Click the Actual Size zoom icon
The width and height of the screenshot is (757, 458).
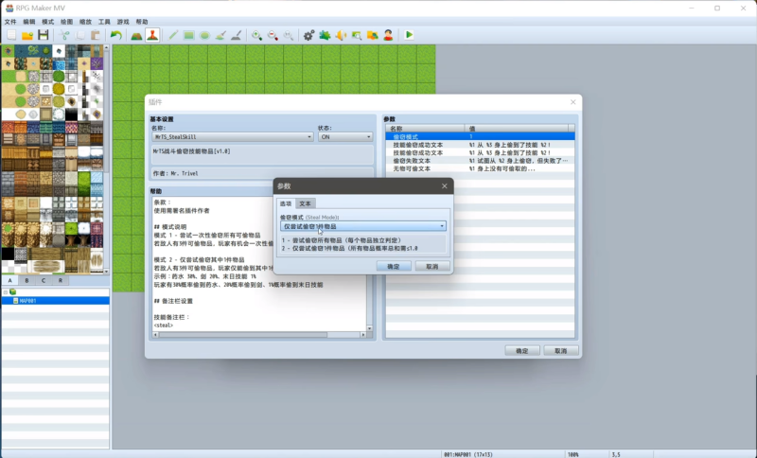(289, 35)
